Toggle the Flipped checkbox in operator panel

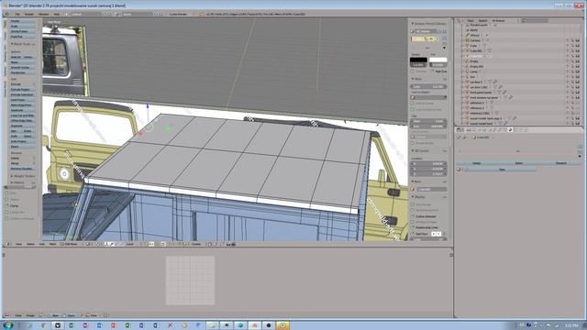point(6,200)
